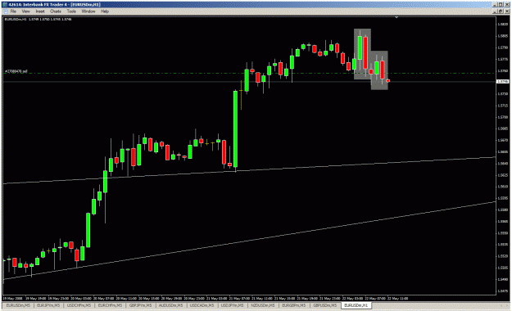Switch to the EURJPYm,M5 chart tab

[x=48, y=305]
